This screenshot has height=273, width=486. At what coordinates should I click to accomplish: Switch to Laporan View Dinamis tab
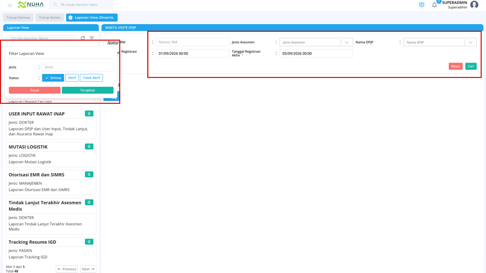point(92,18)
